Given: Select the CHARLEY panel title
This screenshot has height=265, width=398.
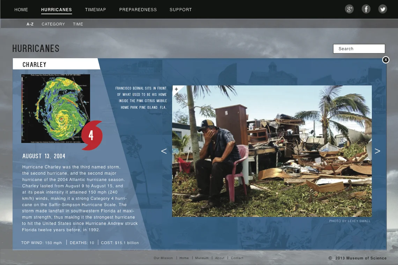Looking at the screenshot, I should pos(35,65).
